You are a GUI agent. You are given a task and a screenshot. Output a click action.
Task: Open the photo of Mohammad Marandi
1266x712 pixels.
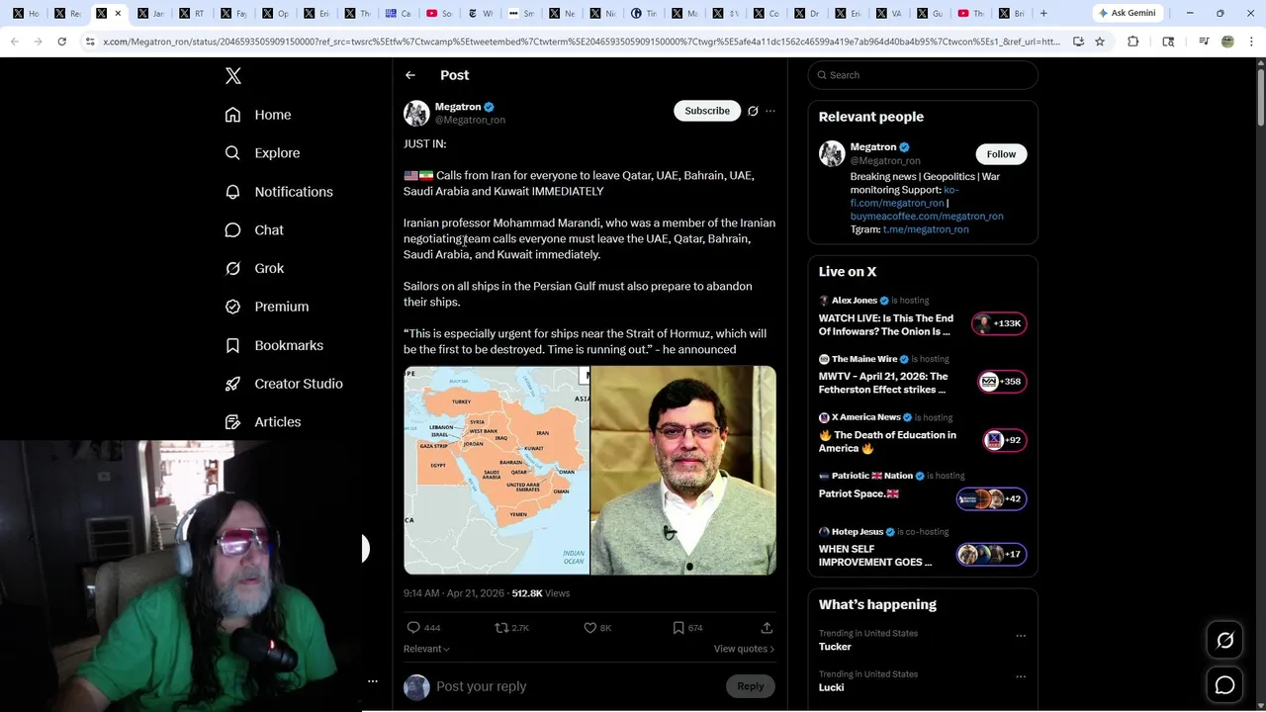point(683,471)
